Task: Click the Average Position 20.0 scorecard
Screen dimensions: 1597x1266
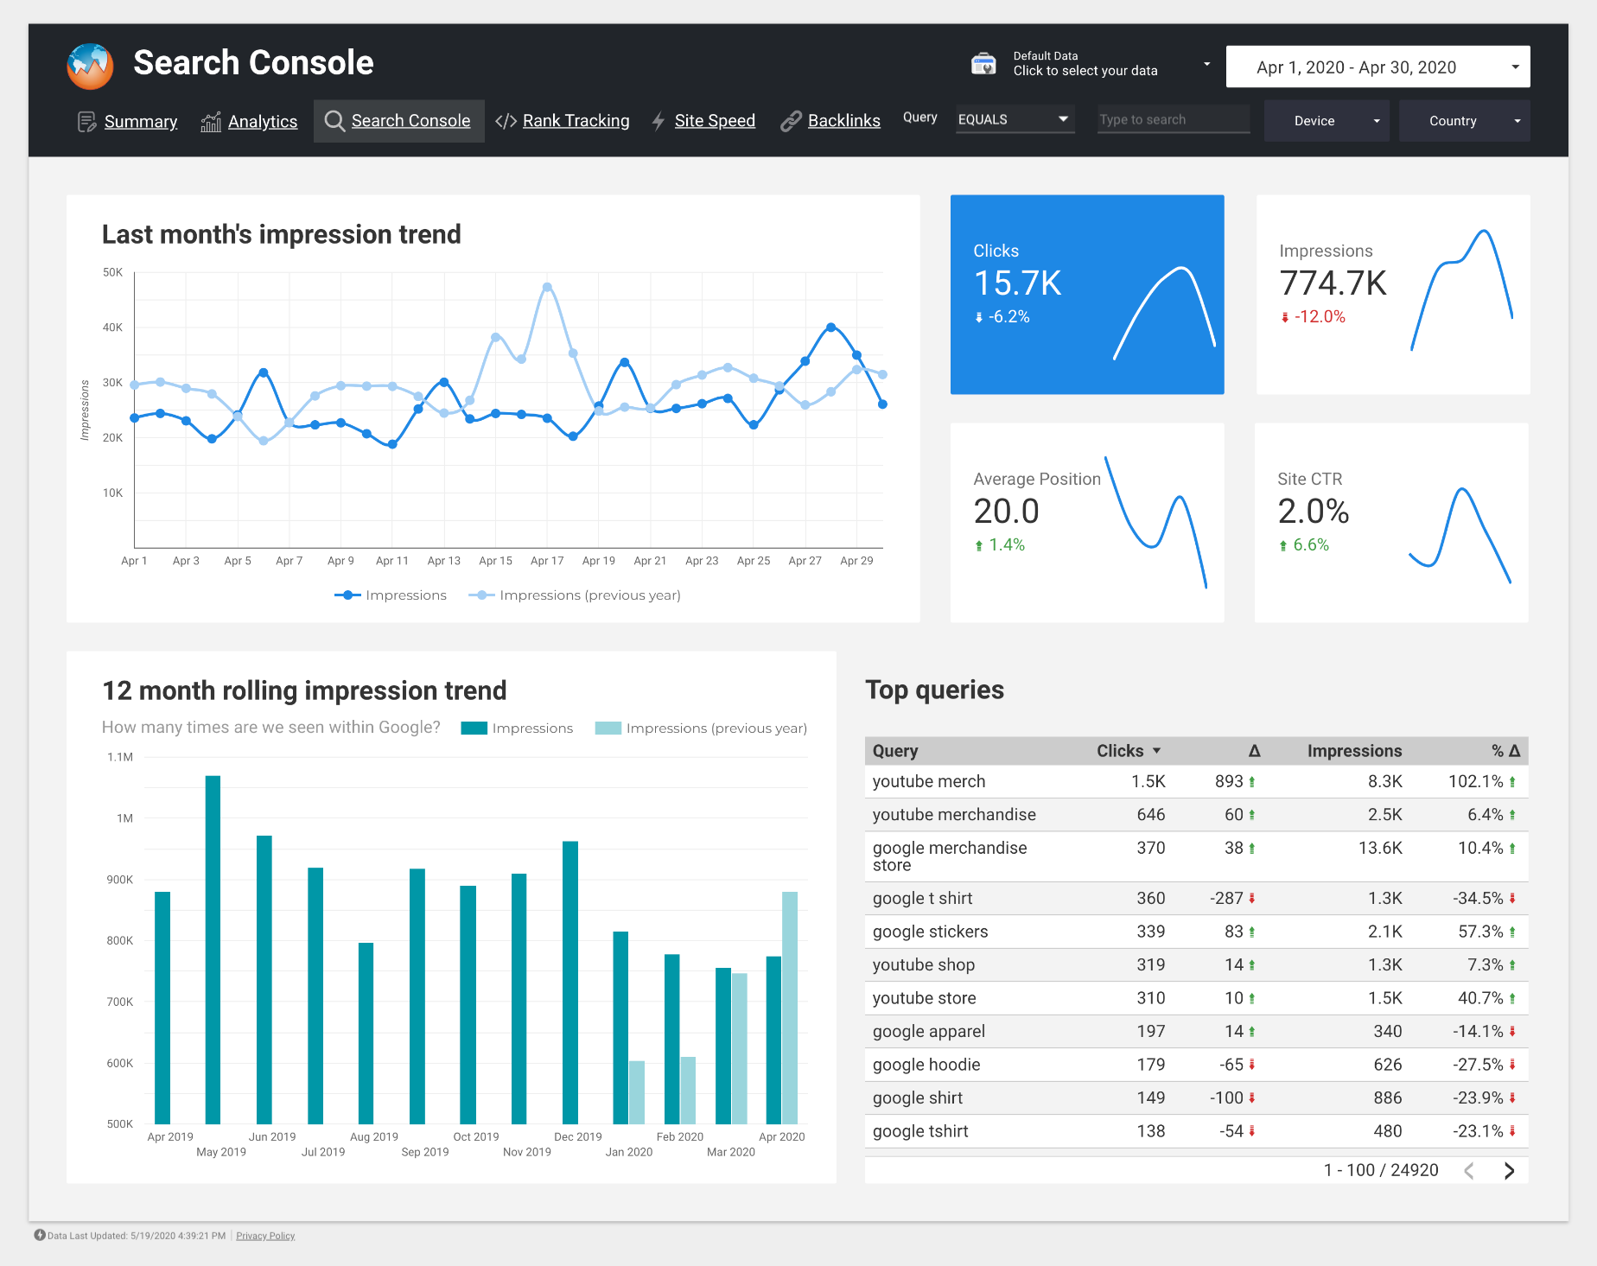Action: (x=1087, y=523)
